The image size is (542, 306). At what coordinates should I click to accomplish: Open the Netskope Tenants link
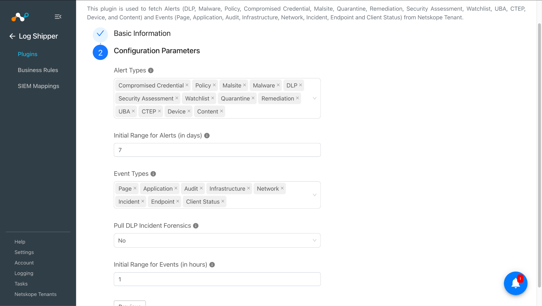pos(35,294)
